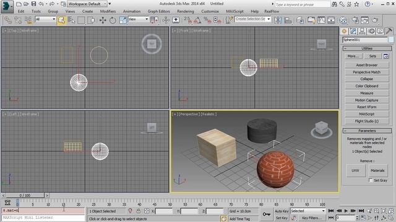
Task: Toggle the Isolate Selection lightbulb icon
Action: (130, 211)
